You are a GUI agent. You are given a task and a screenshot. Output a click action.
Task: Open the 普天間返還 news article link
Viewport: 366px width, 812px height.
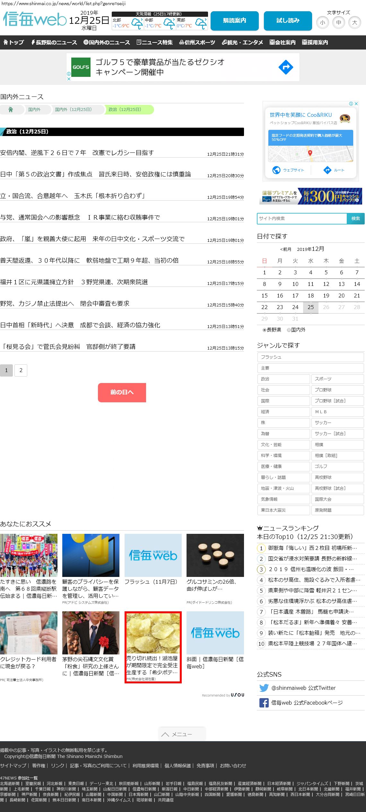tap(89, 260)
